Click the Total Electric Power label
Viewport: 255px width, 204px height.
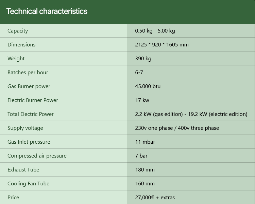pos(31,114)
